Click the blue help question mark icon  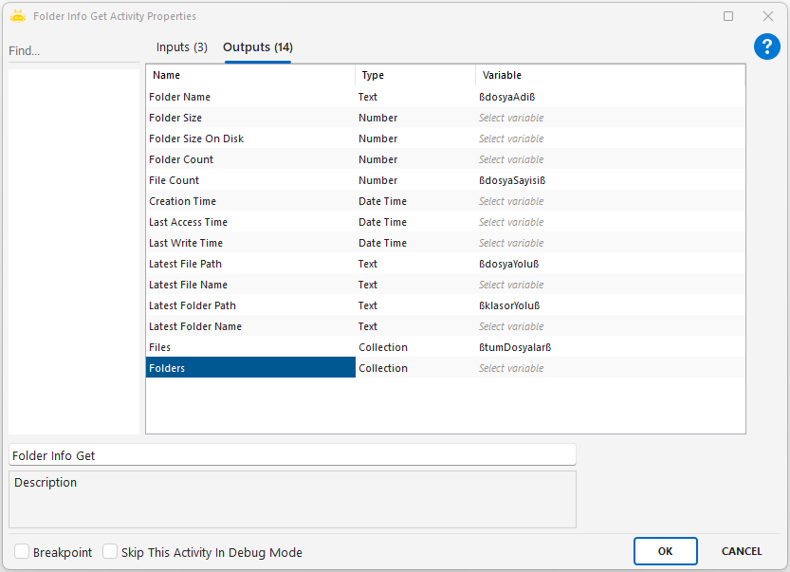[x=766, y=46]
